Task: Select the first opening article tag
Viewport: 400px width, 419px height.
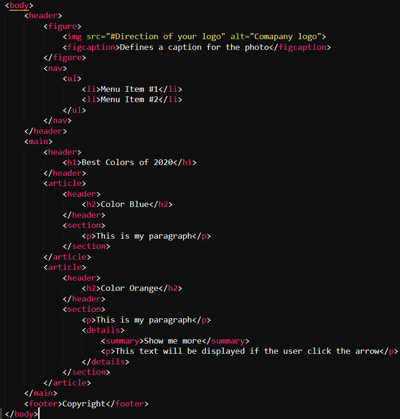Action: 65,183
